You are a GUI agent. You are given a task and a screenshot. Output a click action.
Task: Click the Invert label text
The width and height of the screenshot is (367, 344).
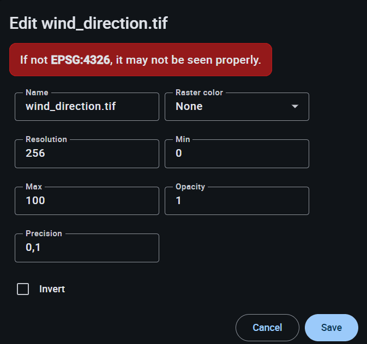[52, 289]
